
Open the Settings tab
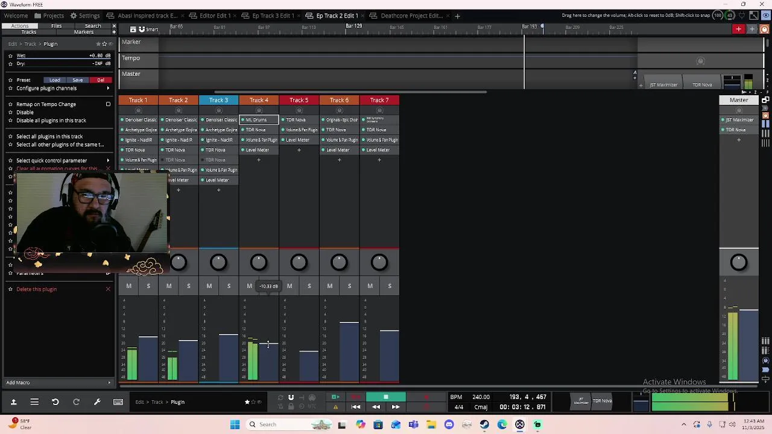[x=85, y=16]
